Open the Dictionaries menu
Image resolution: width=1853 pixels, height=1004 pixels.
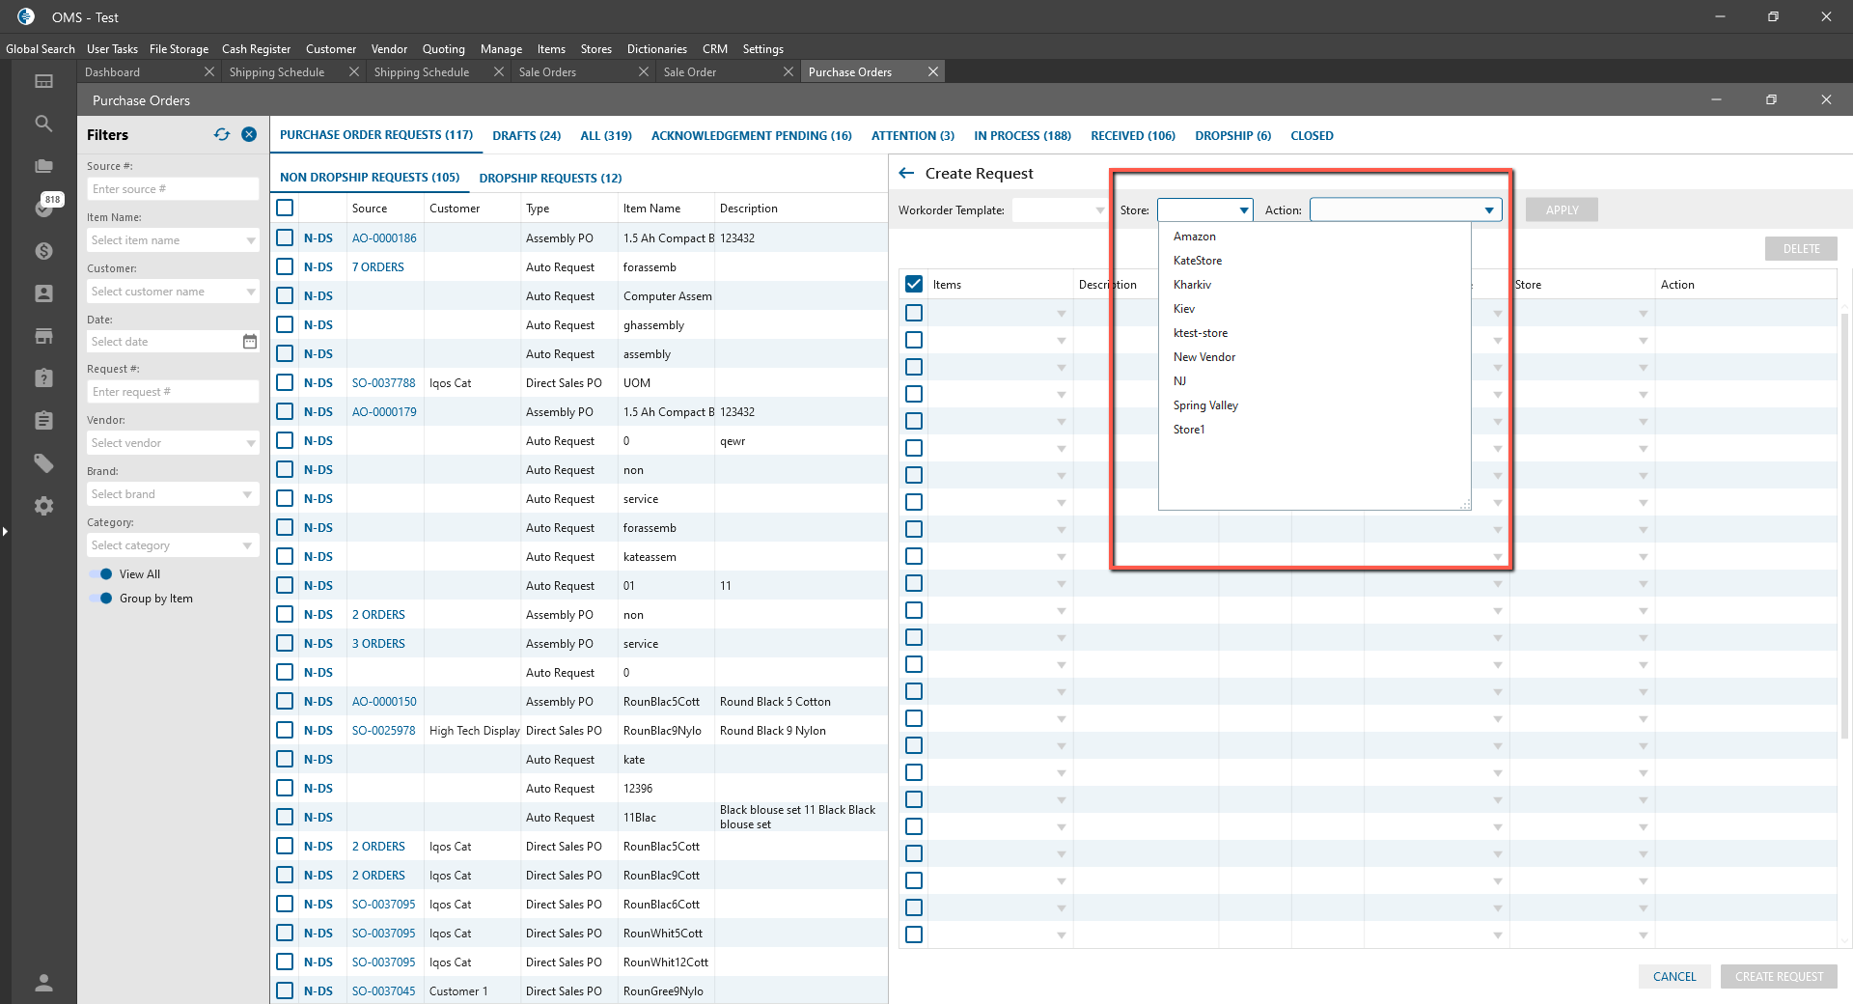point(656,49)
